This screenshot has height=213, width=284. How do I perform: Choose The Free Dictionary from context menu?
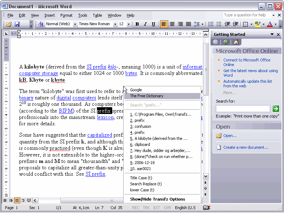[x=162, y=96]
